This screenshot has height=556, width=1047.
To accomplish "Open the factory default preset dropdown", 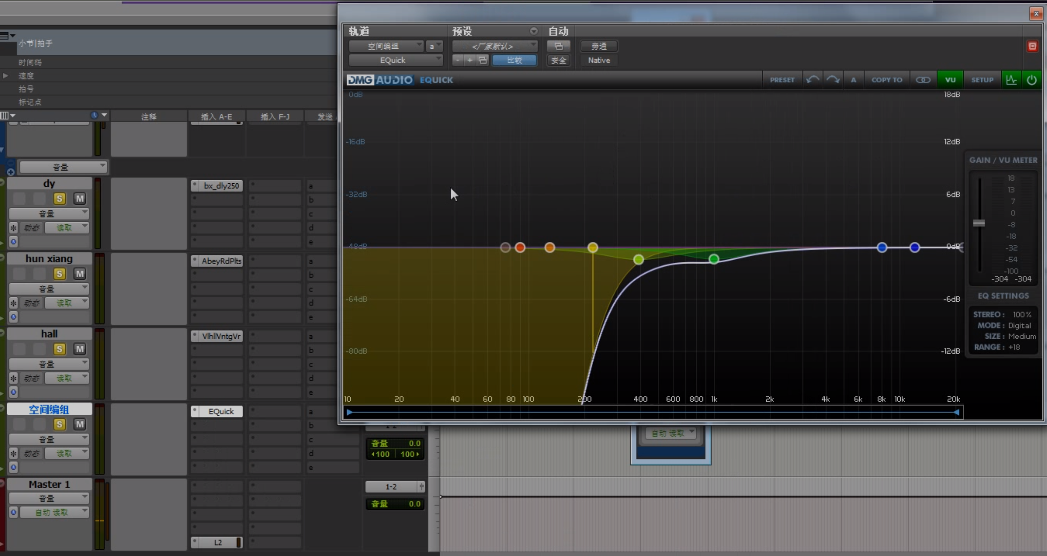I will (x=494, y=46).
